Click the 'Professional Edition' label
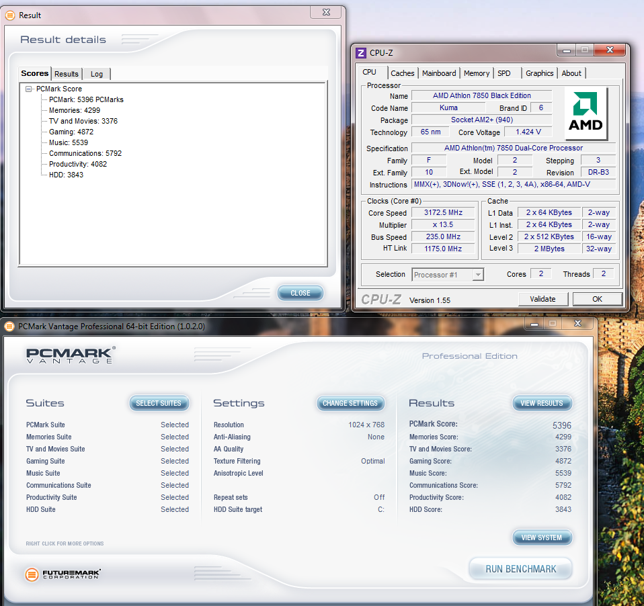Viewport: 644px width, 606px height. point(469,356)
